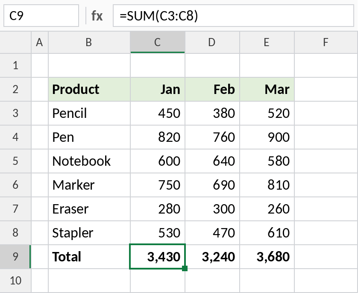358x293 pixels.
Task: Select row 5 header
Action: click(x=15, y=161)
